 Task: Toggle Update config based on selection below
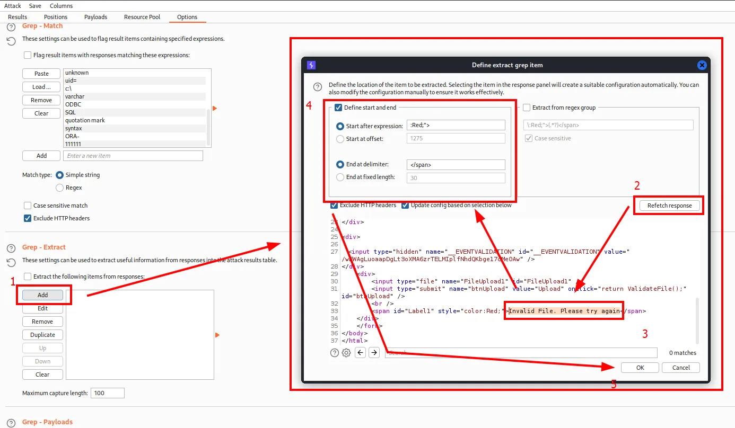pos(405,205)
